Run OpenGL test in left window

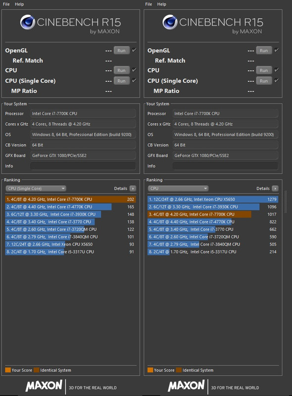pyautogui.click(x=121, y=50)
